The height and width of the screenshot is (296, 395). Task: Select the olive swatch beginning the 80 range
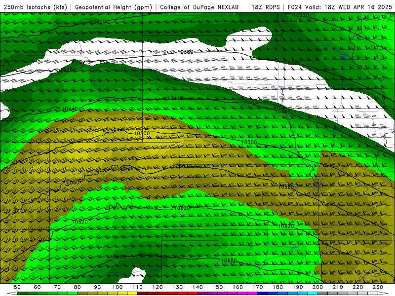[82, 293]
